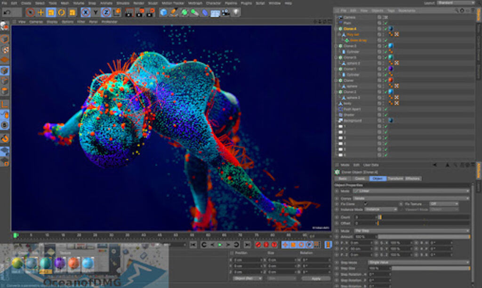Open the Clones dropdown
Viewport: 482px width, 288px height.
click(411, 198)
